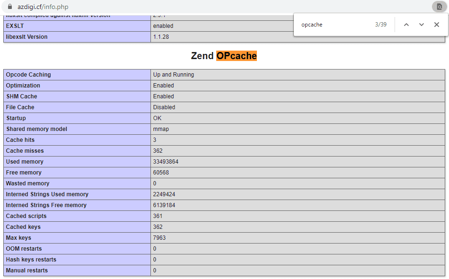The width and height of the screenshot is (449, 279).
Task: Click the Used memory value 33493864
Action: coord(166,162)
